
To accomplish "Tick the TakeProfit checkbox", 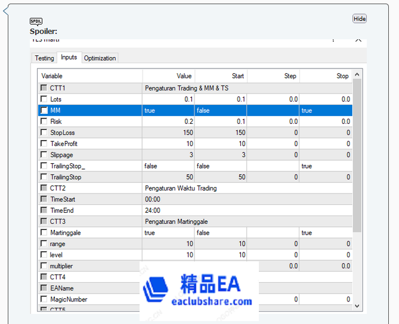I will point(44,144).
